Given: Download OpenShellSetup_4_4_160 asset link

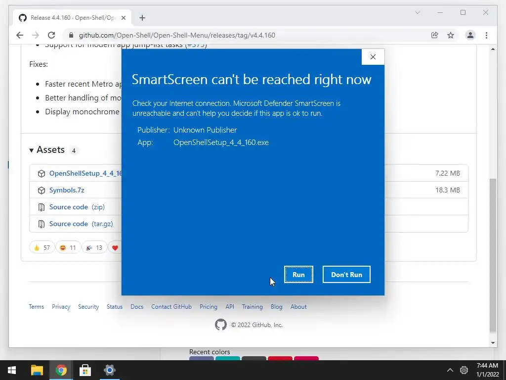Looking at the screenshot, I should (85, 173).
